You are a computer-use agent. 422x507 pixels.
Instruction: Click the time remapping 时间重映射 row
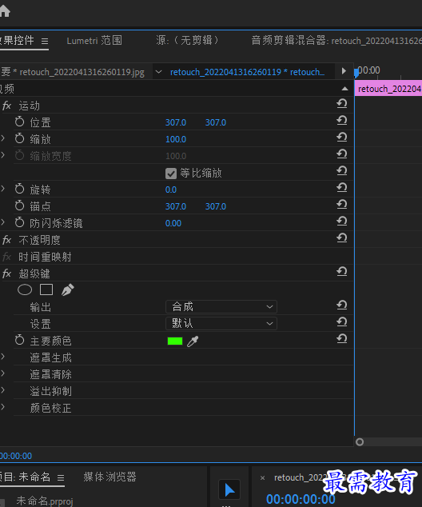45,257
